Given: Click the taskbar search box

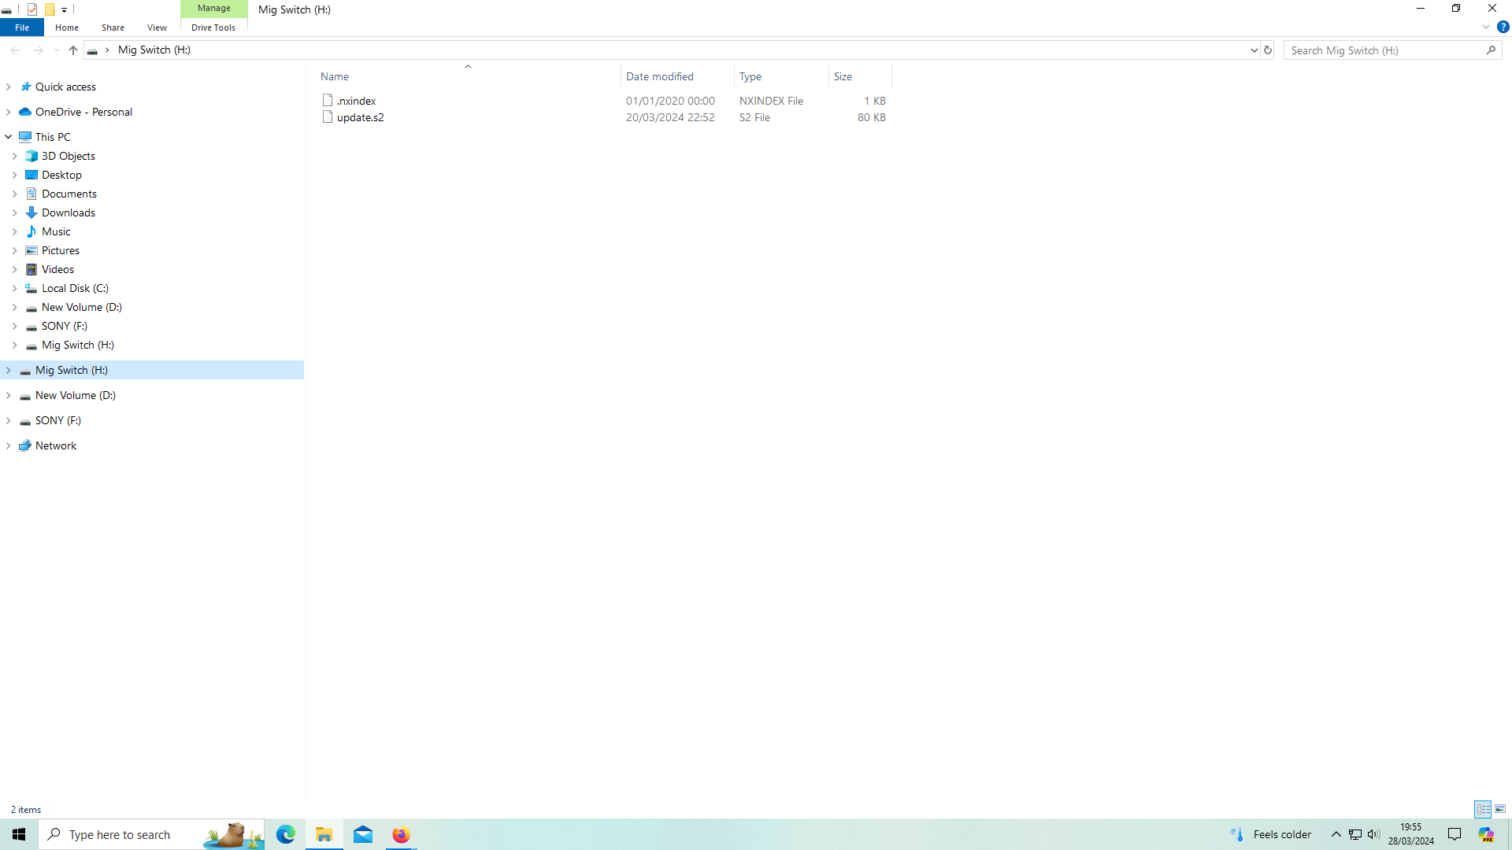Looking at the screenshot, I should pyautogui.click(x=151, y=834).
